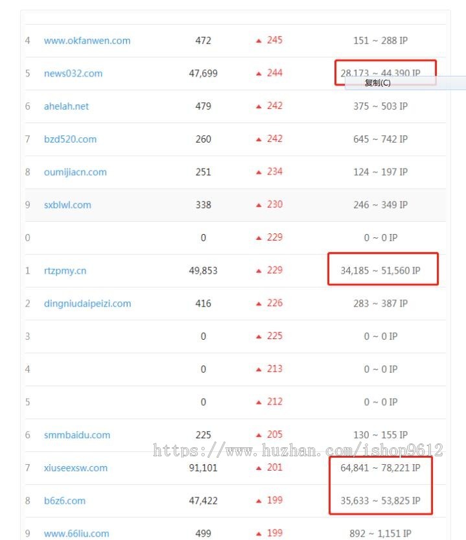Click the xiuseexsw.com domain link
466x540 pixels.
(x=76, y=467)
